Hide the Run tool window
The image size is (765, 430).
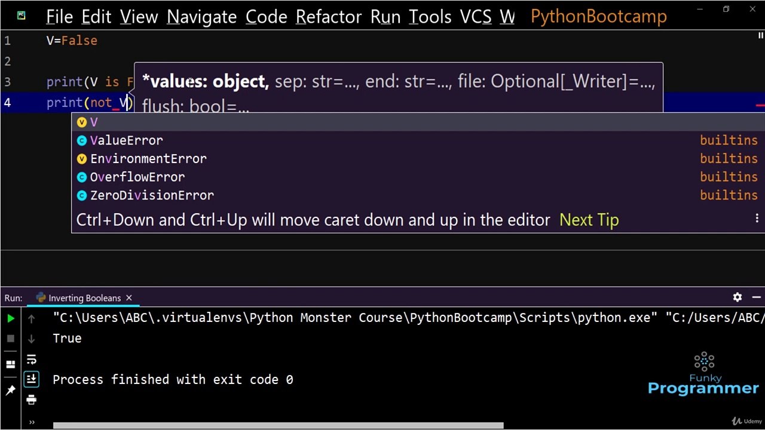click(756, 297)
